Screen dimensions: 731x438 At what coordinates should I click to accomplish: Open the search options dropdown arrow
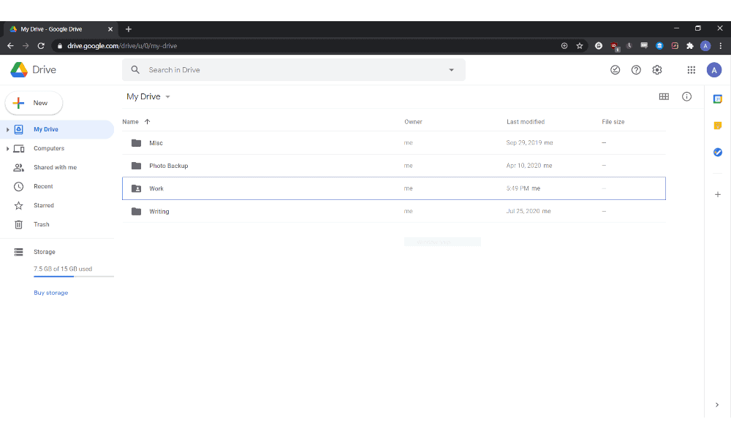pyautogui.click(x=452, y=69)
